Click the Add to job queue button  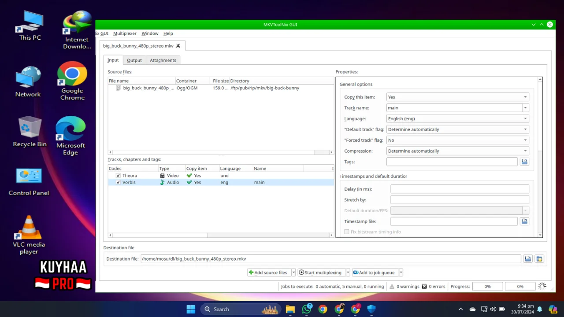(375, 273)
